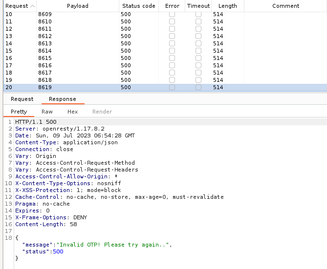This screenshot has height=269, width=327.
Task: Open the Pretty view tab
Action: tap(19, 112)
